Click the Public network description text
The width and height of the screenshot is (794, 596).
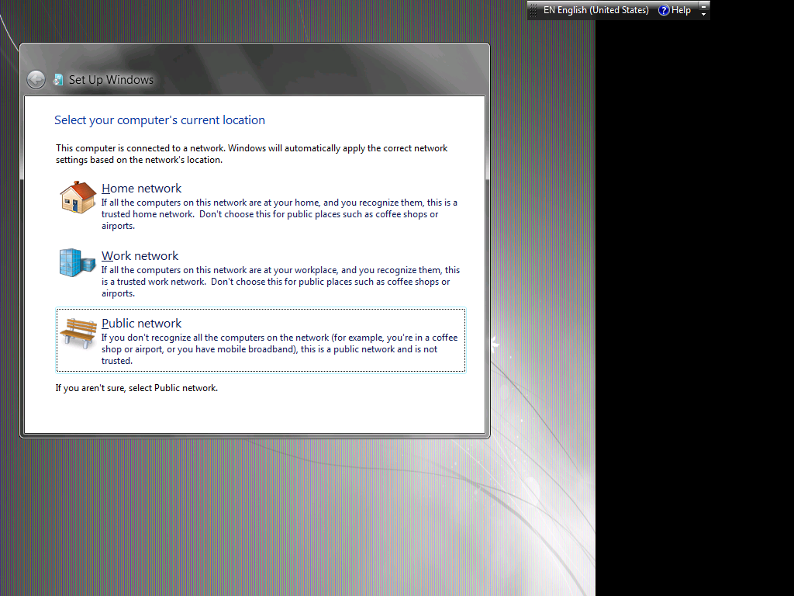pyautogui.click(x=279, y=348)
